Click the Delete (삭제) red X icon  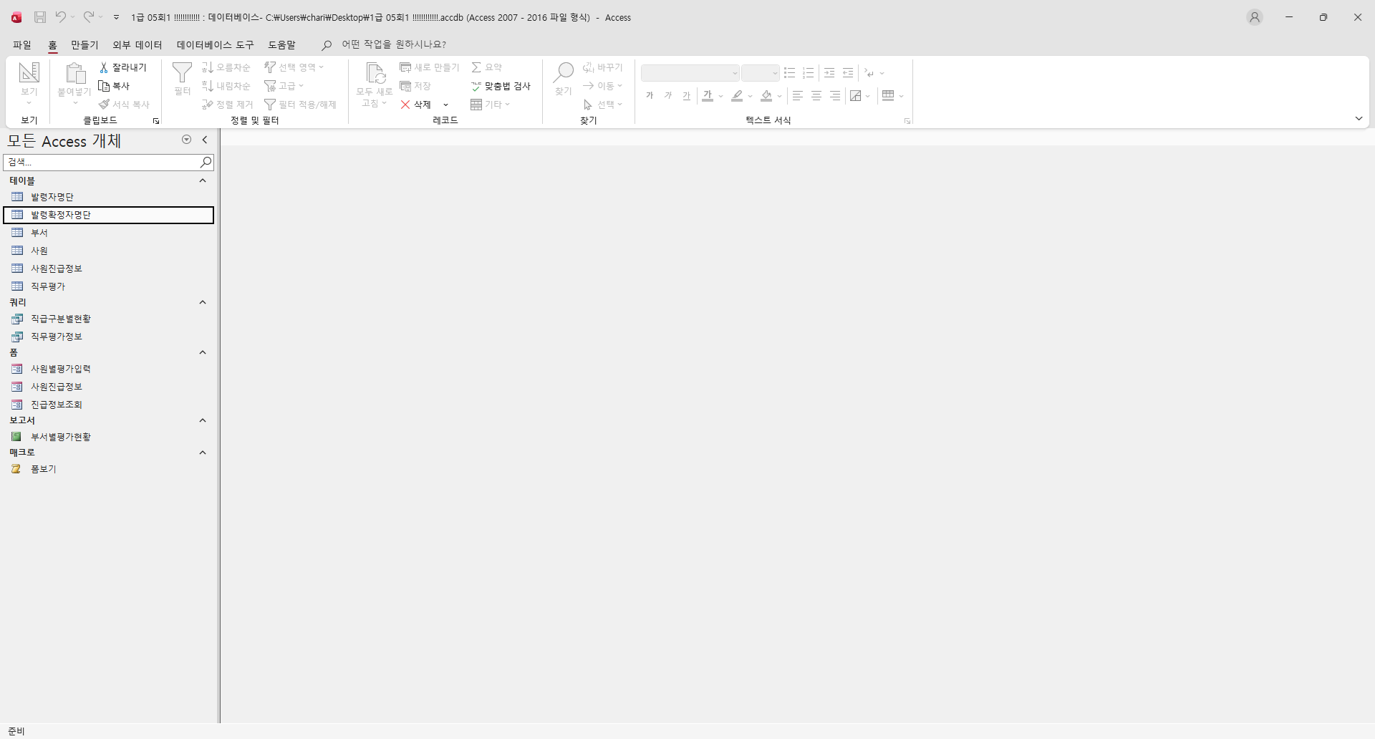tap(405, 105)
